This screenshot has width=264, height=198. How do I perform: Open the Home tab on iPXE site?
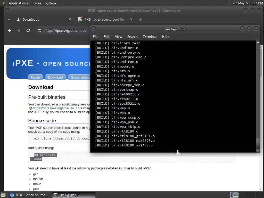35,77
